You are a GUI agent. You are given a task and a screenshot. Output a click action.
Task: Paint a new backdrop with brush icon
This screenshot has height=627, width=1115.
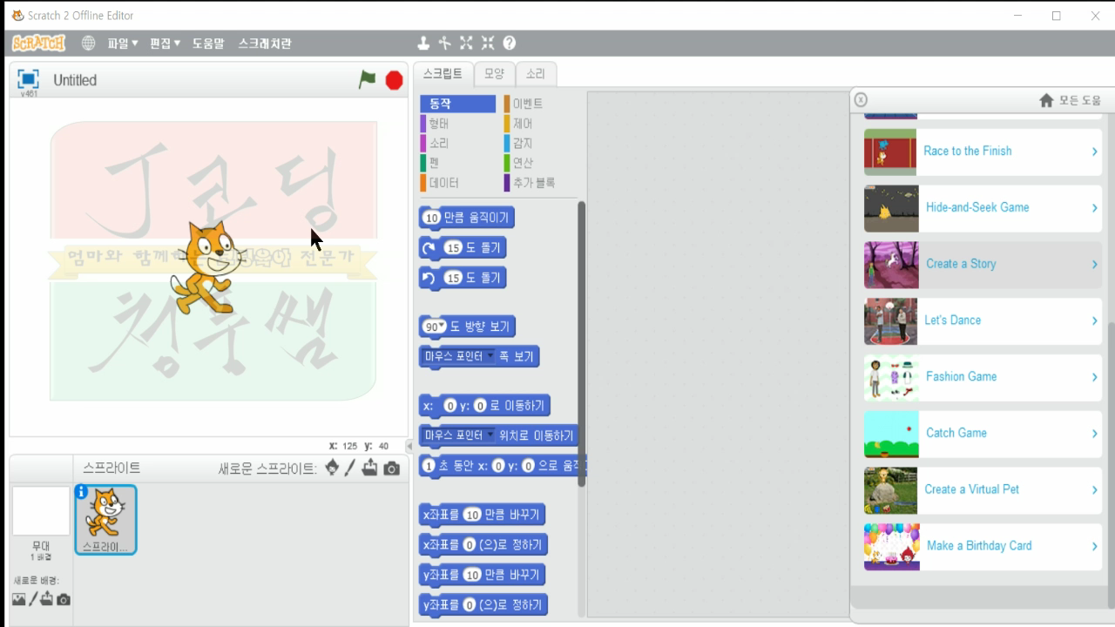tap(32, 598)
